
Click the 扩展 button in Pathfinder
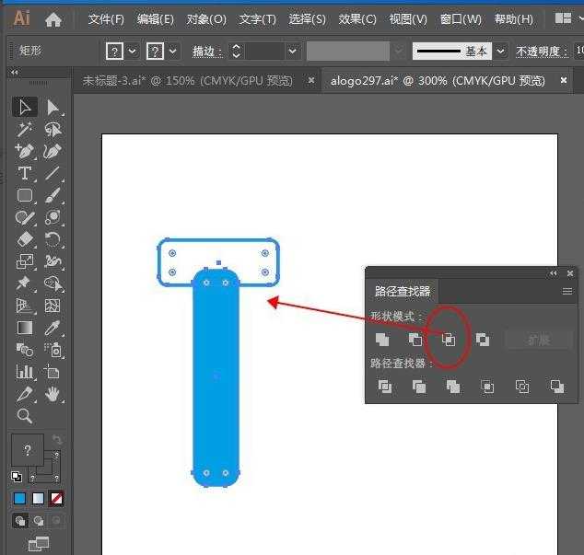point(539,340)
